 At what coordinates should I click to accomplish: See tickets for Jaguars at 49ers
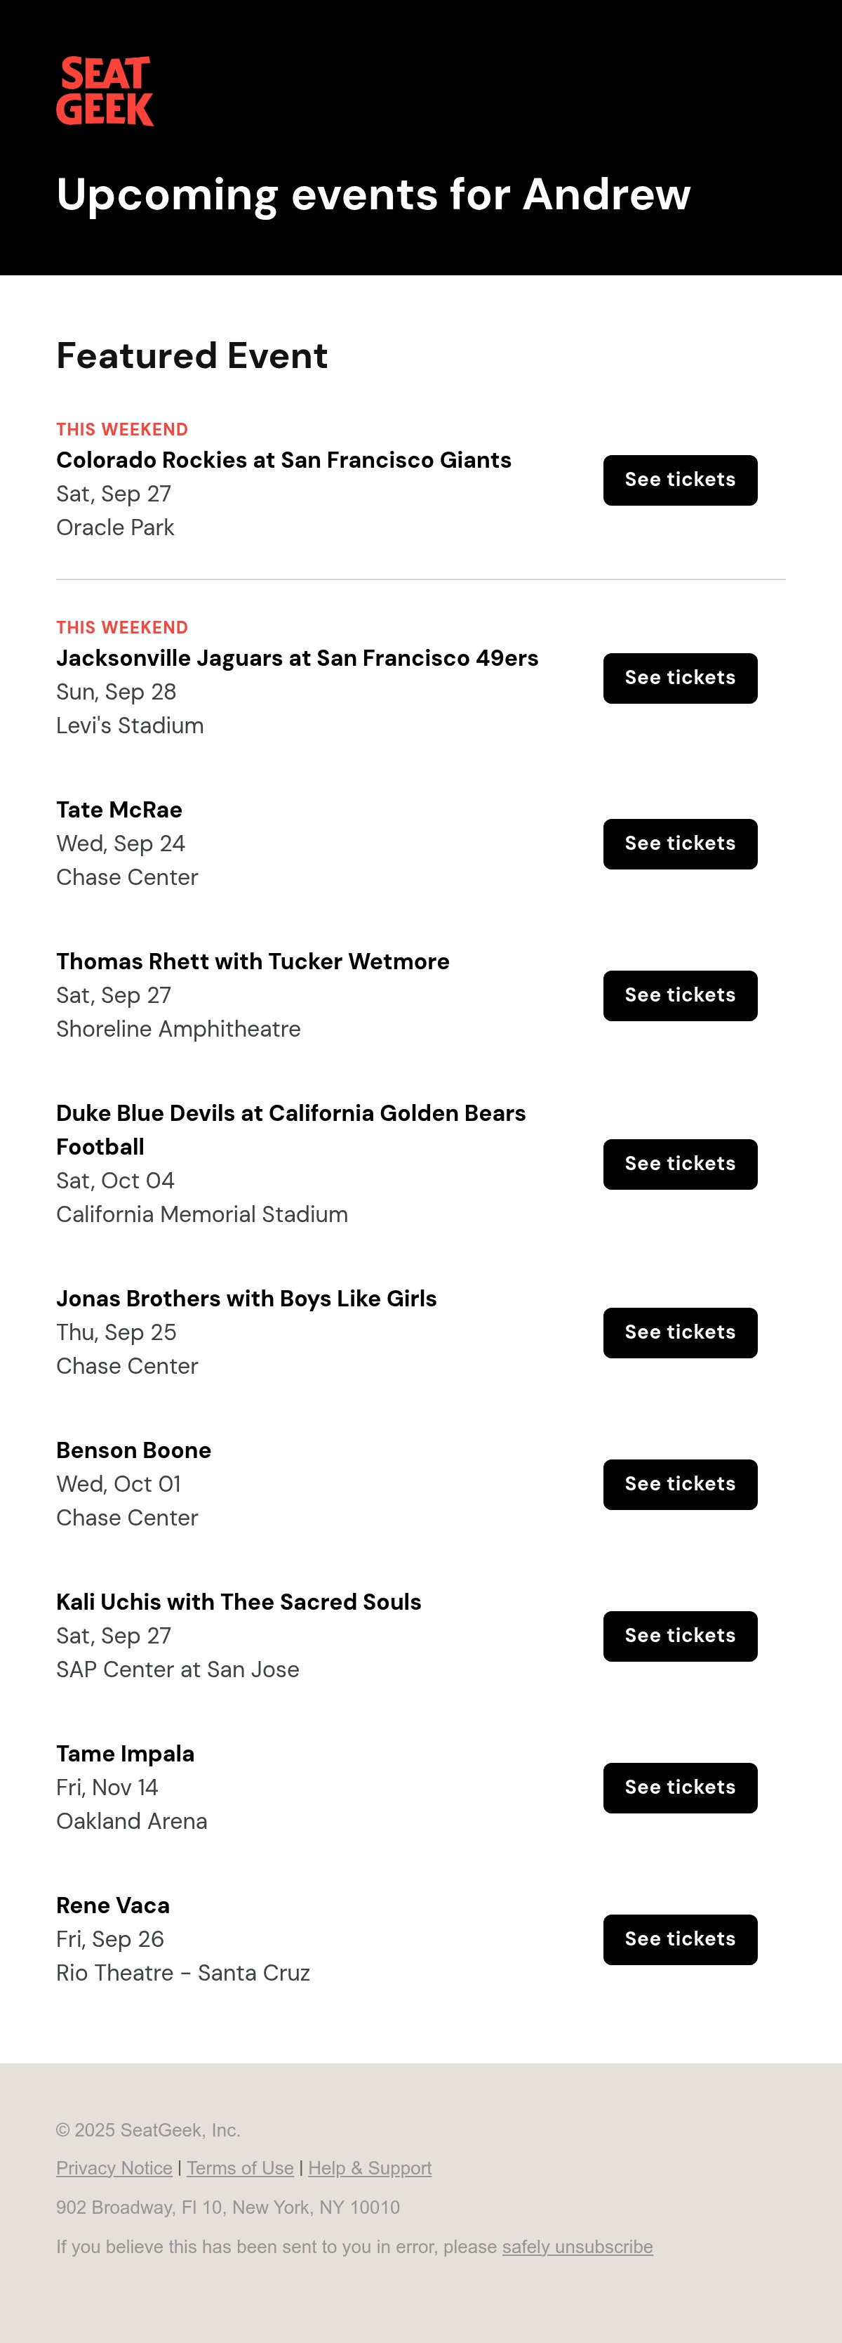679,678
